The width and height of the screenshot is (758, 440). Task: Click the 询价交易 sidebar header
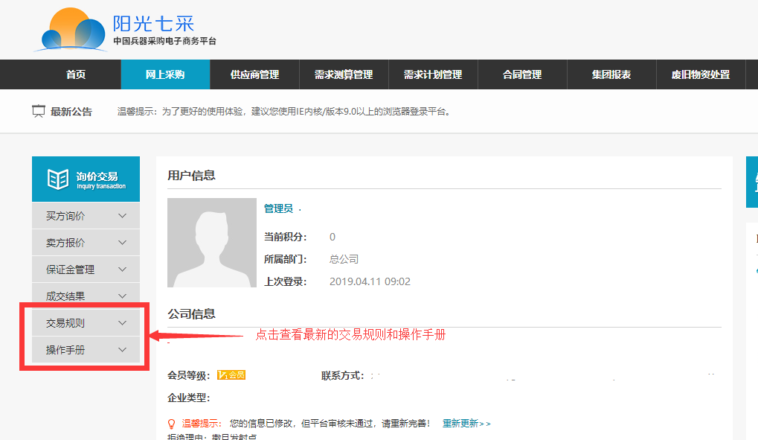click(86, 179)
